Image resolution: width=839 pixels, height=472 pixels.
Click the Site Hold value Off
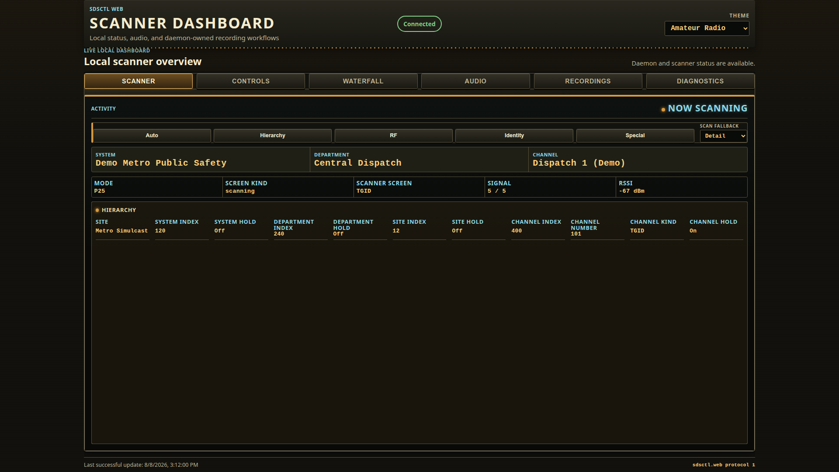click(457, 231)
